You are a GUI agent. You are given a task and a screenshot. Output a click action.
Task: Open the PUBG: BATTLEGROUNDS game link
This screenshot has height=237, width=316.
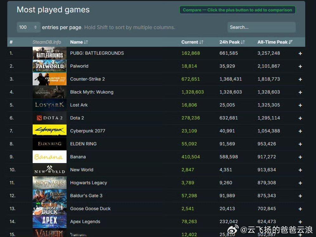pyautogui.click(x=97, y=53)
